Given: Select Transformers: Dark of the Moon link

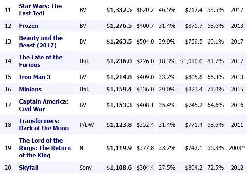Looking at the screenshot, I should tap(44, 125).
